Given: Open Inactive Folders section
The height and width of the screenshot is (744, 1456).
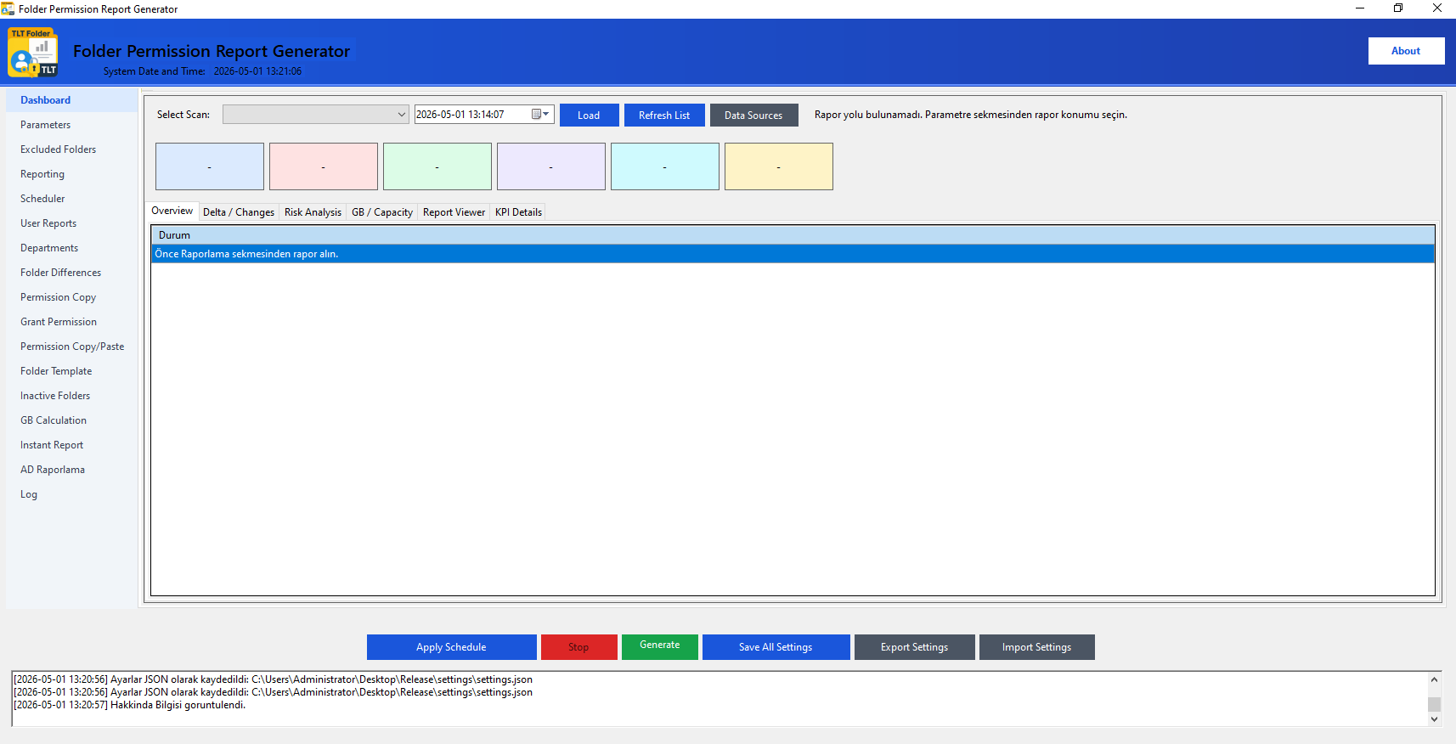Looking at the screenshot, I should click(71, 396).
